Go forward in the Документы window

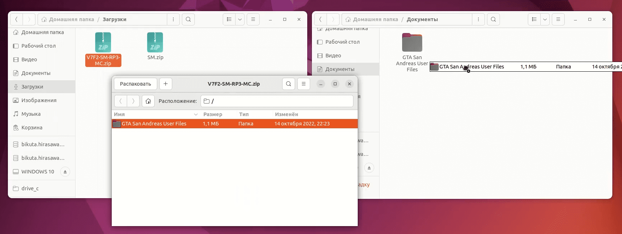333,19
